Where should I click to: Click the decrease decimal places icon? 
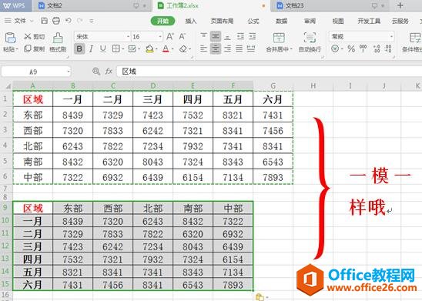click(x=388, y=48)
